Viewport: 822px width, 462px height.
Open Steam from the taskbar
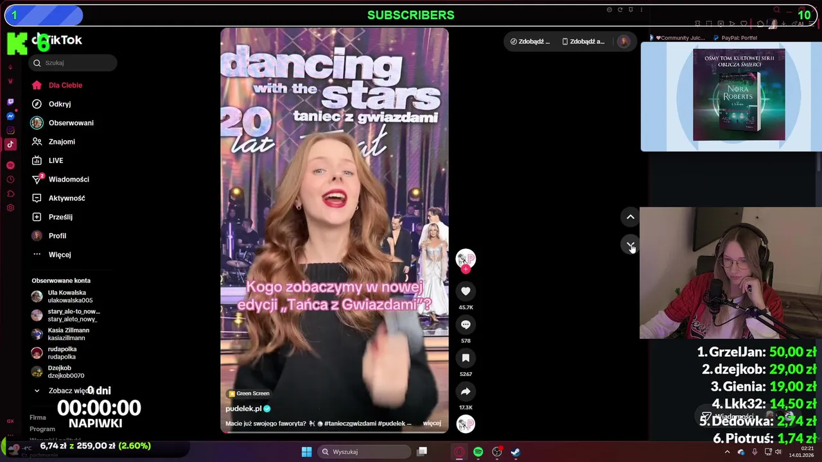(x=515, y=452)
